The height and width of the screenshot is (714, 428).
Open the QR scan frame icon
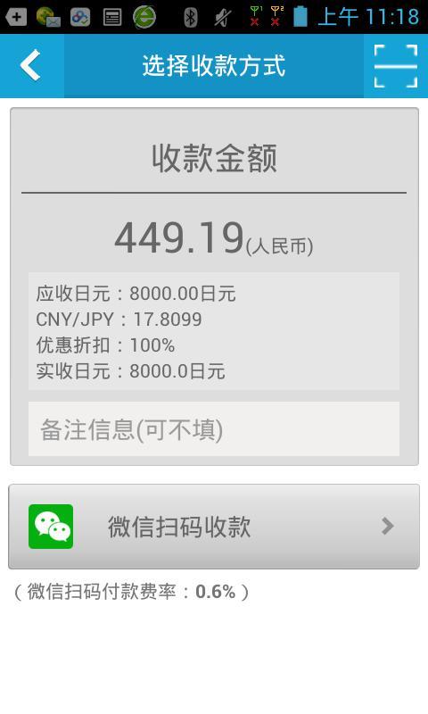(x=396, y=65)
